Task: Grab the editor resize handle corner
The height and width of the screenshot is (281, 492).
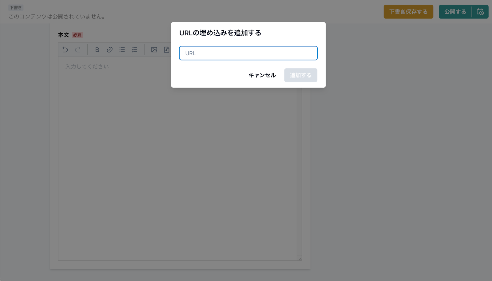Action: pos(300,259)
